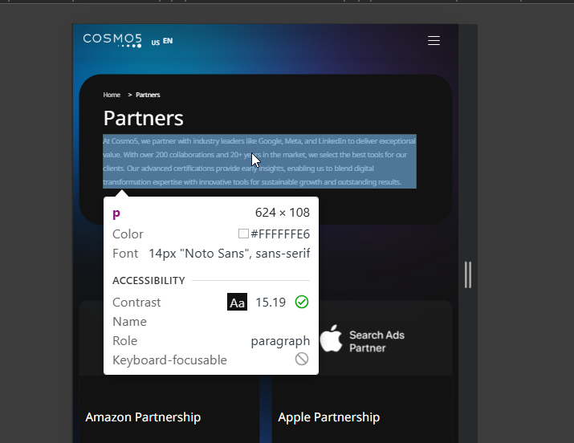Open the US region selector
This screenshot has width=574, height=443.
point(156,43)
